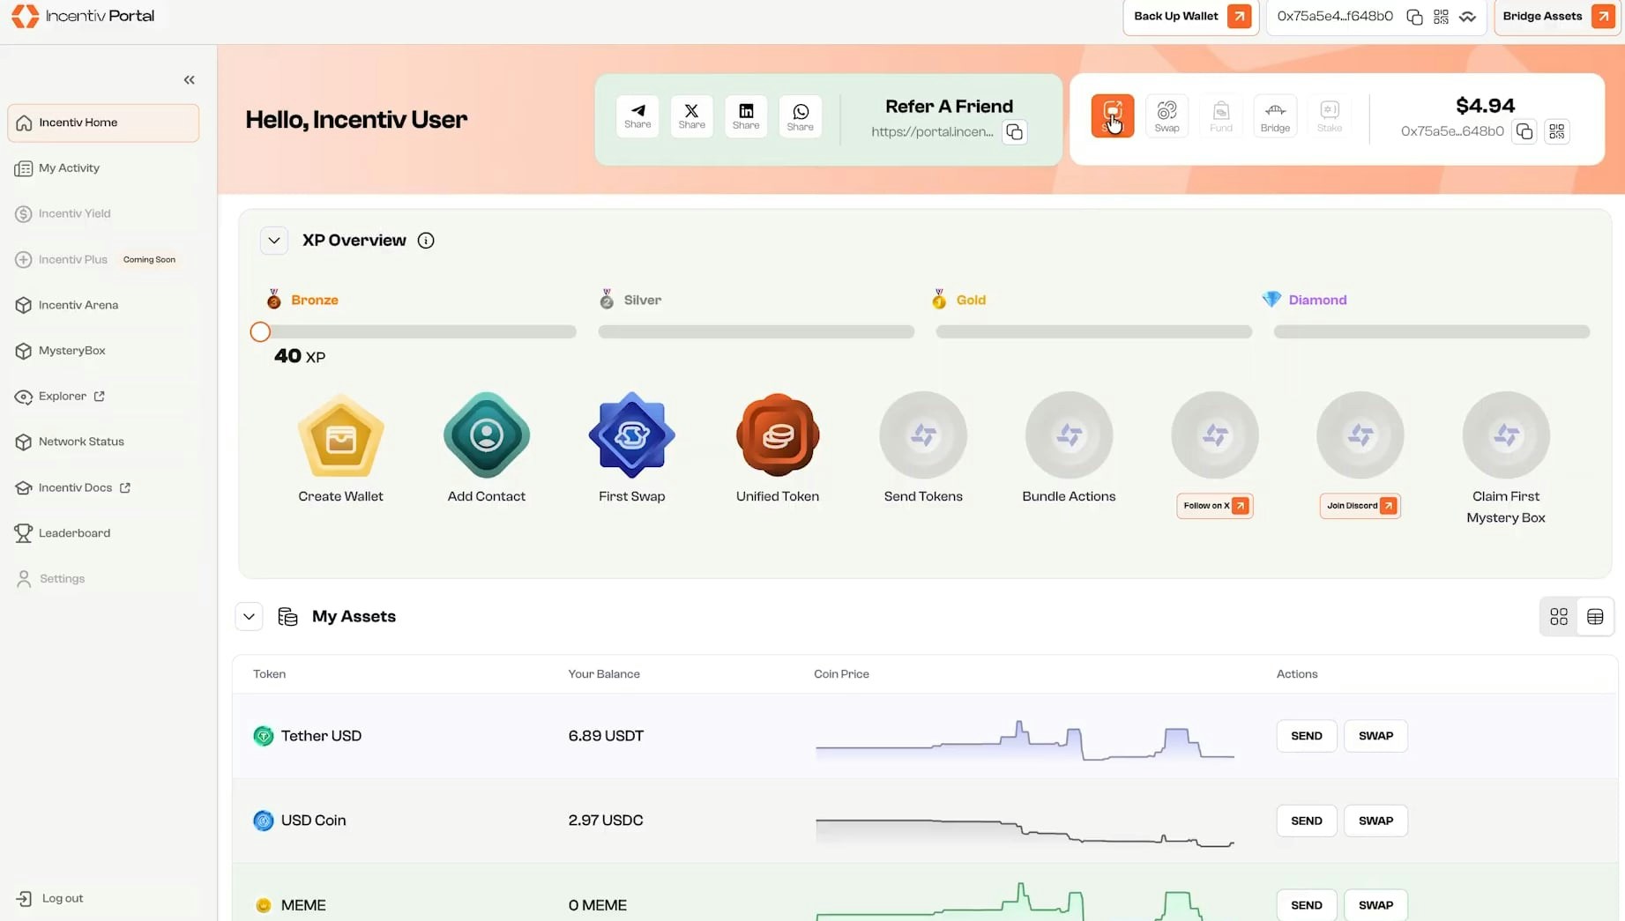Select the Swap action icon
Screen dimensions: 1625x921
tap(1166, 115)
